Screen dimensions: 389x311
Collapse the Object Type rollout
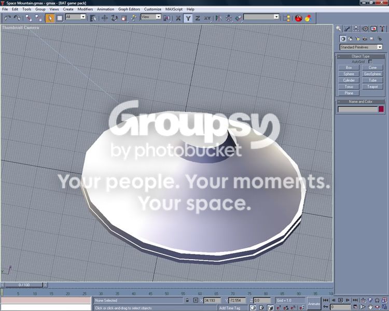pos(360,56)
